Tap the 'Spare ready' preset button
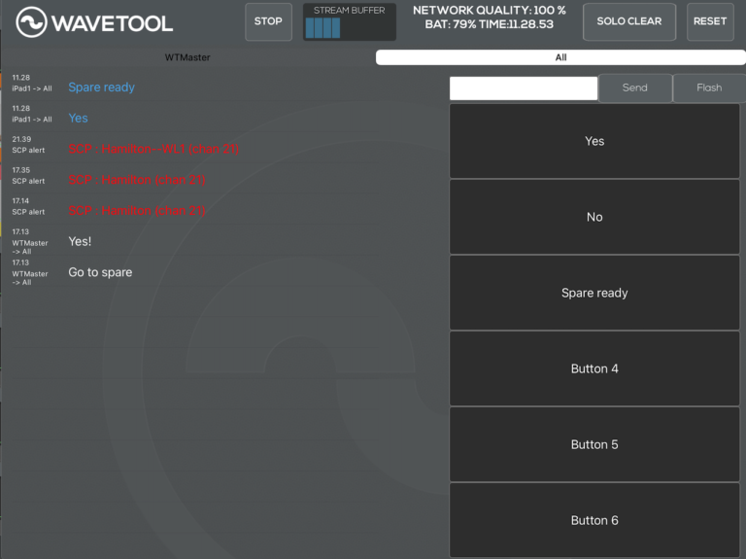Screen dimensions: 746x559 click(x=594, y=293)
